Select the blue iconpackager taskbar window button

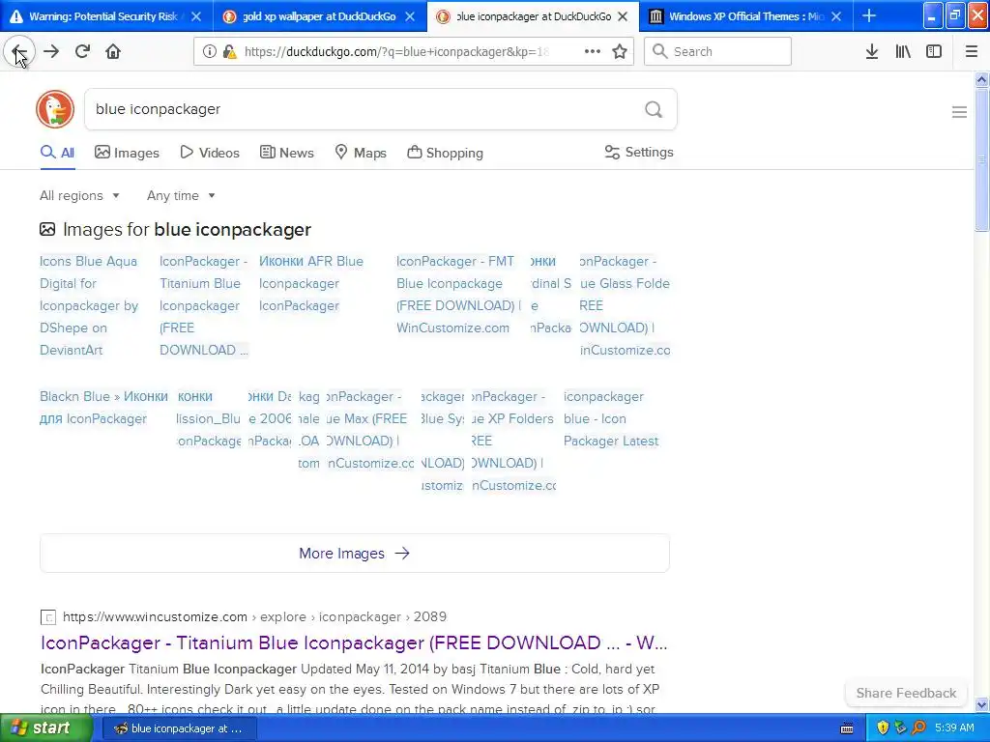[x=179, y=728]
